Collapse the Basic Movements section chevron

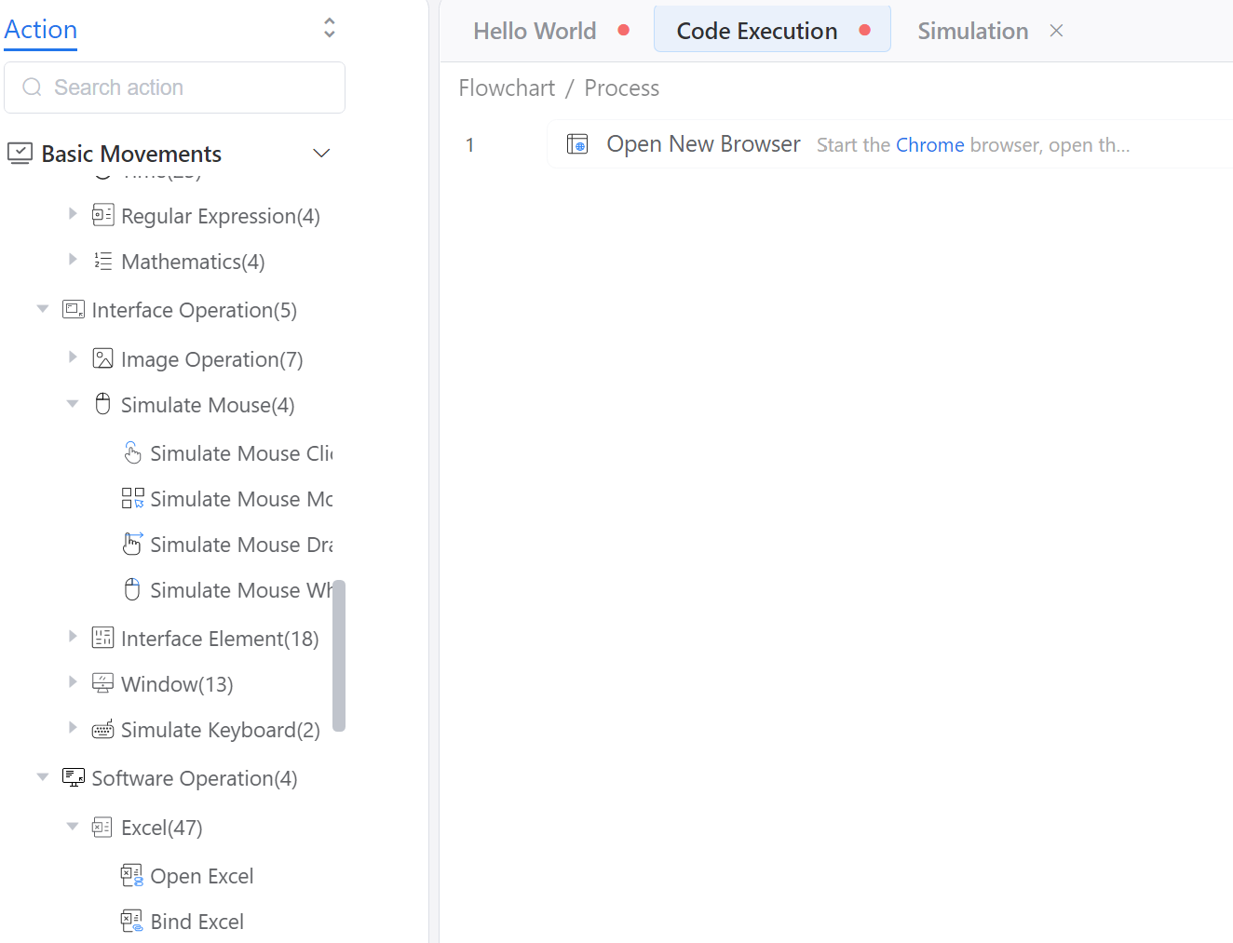pos(321,153)
